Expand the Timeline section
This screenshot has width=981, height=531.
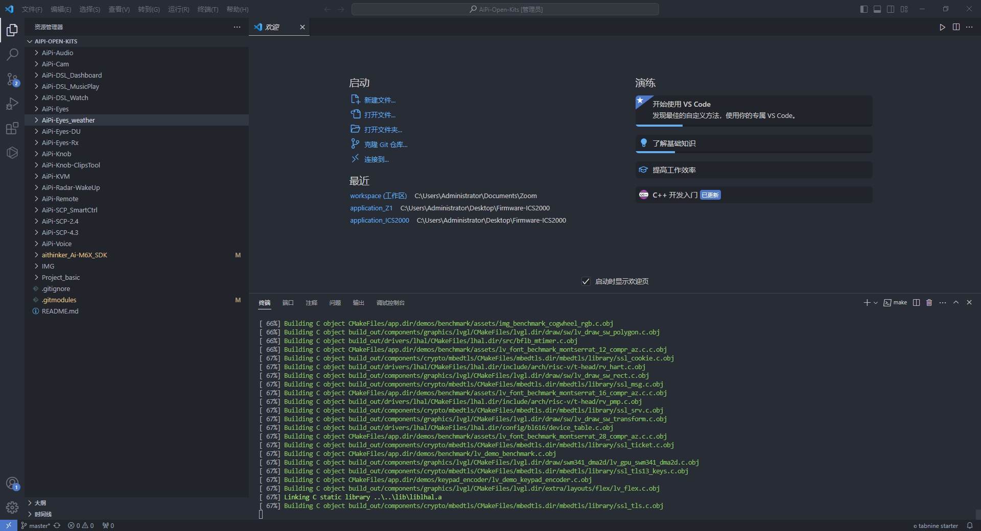(137, 514)
